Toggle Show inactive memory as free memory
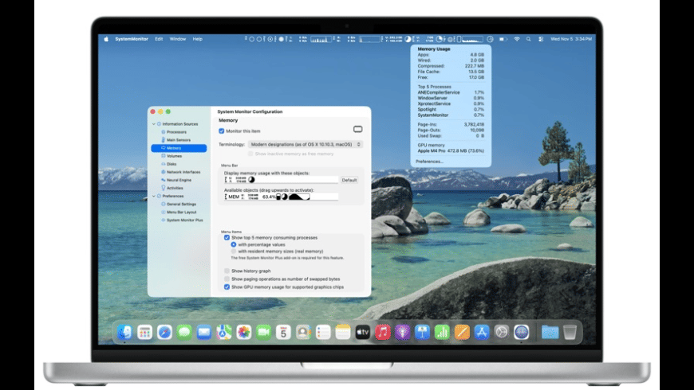This screenshot has width=694, height=390. point(250,154)
